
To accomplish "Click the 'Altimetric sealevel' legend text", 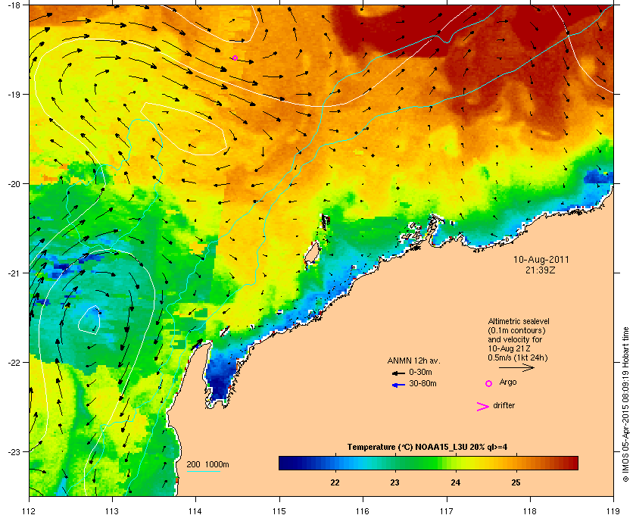I will (x=519, y=320).
